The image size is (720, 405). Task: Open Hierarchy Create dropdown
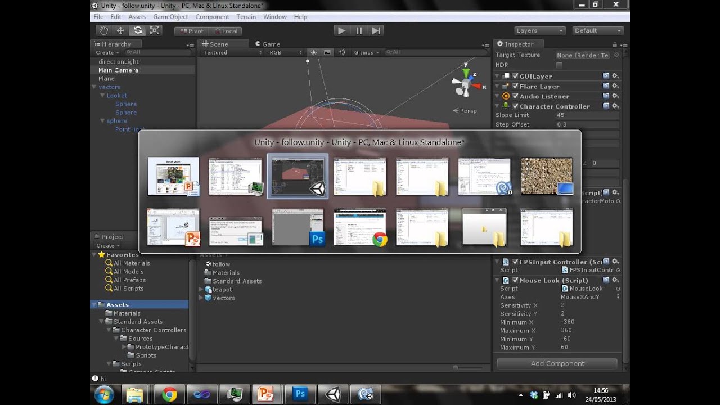[x=107, y=52]
